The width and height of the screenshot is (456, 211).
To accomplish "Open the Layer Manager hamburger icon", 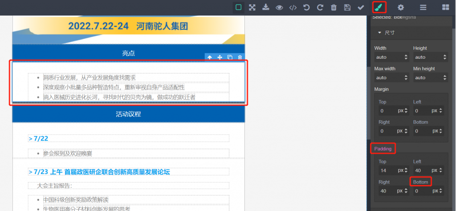I will [423, 7].
